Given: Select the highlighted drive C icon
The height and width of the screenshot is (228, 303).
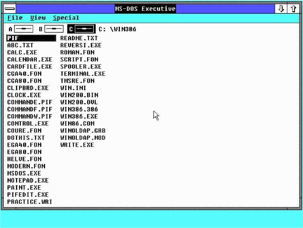Looking at the screenshot, I should [84, 29].
